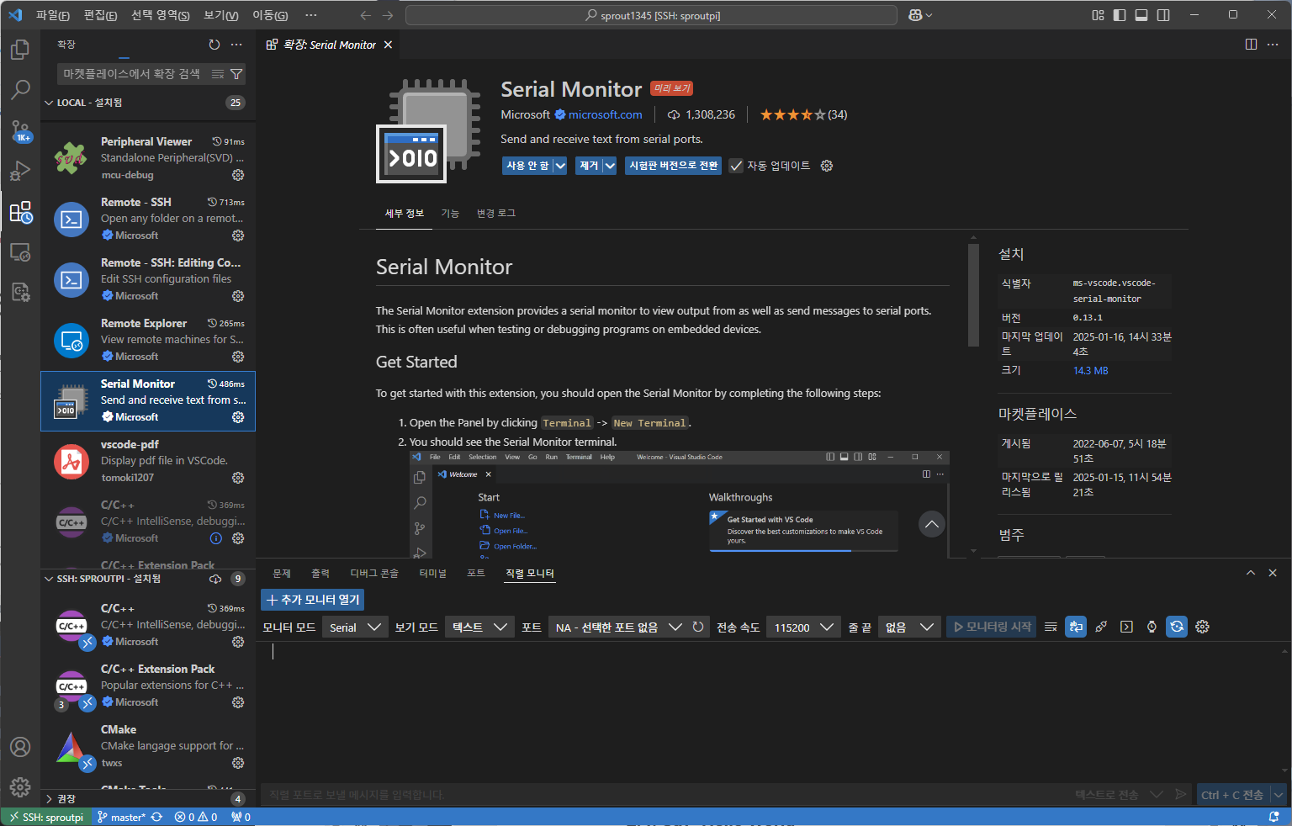Open the microsoft.com publisher link
The width and height of the screenshot is (1292, 826).
[x=605, y=114]
